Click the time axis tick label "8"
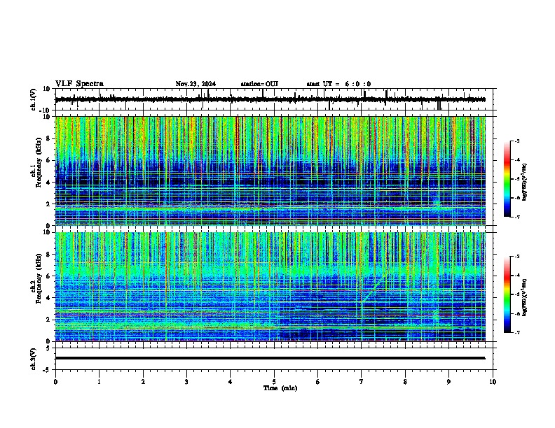 point(405,382)
